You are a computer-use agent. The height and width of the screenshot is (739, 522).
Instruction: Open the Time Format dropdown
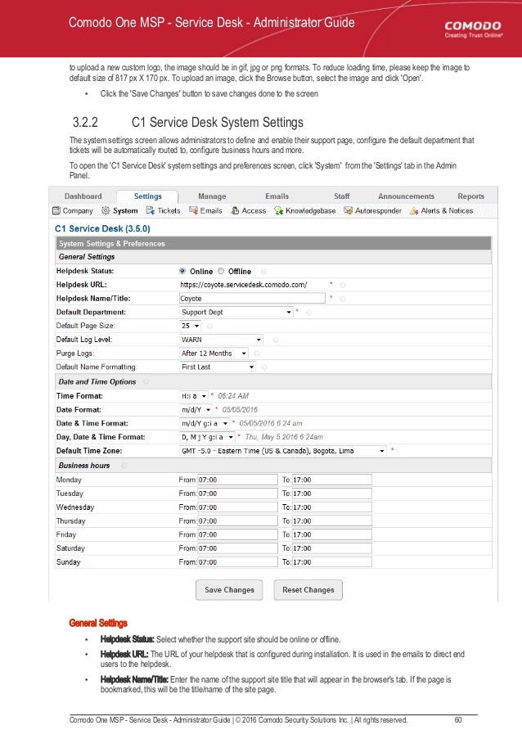coord(194,396)
